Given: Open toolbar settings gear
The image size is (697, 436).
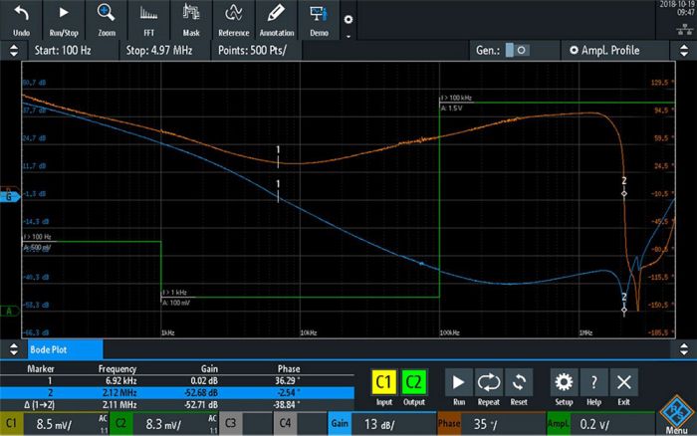Looking at the screenshot, I should (x=348, y=19).
